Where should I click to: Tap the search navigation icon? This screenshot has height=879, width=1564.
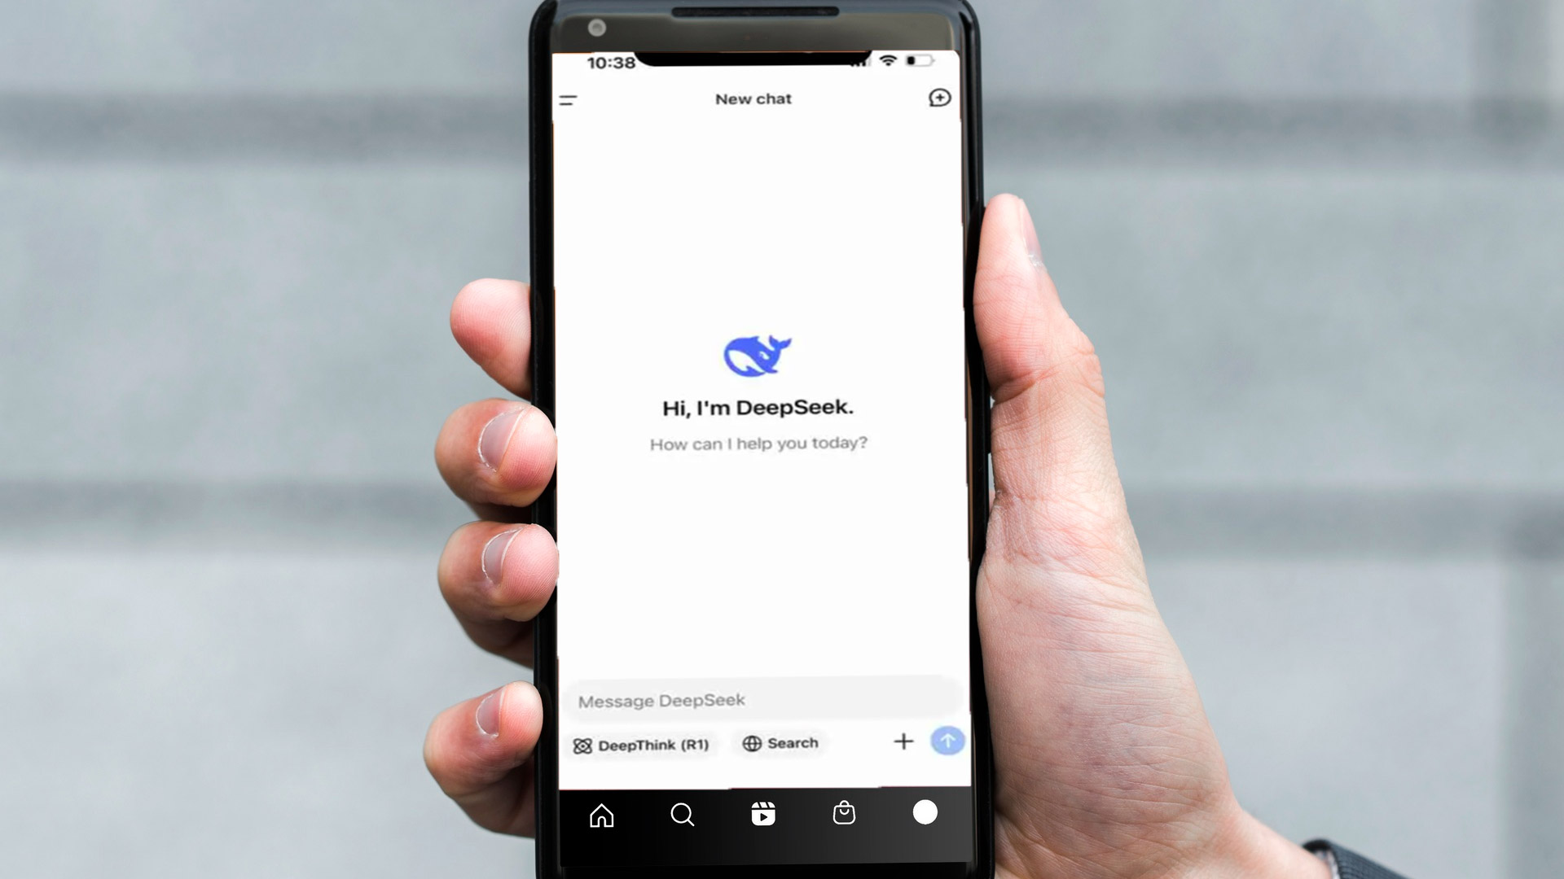click(x=681, y=814)
